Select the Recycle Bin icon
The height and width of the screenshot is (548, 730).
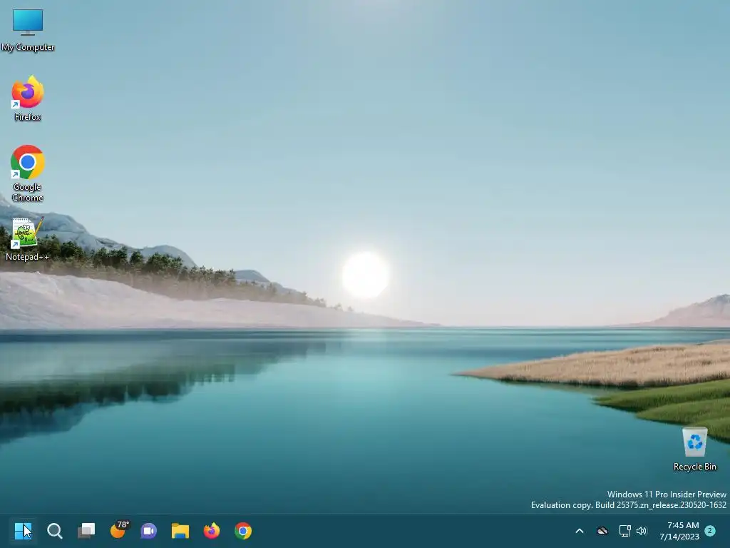point(694,450)
